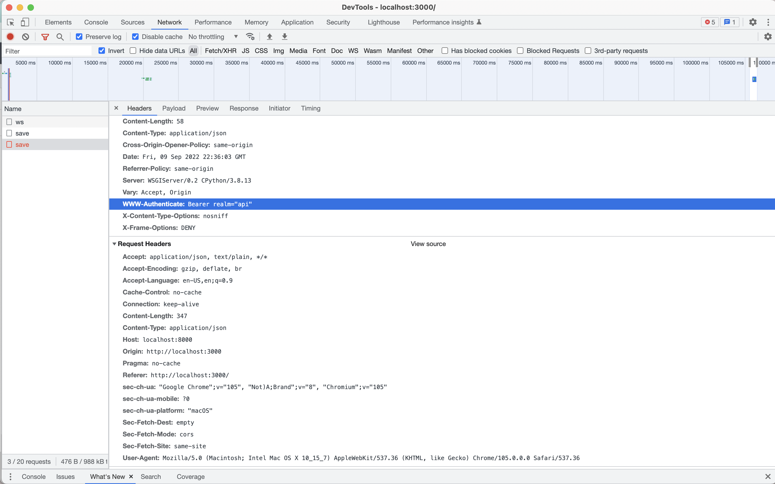Click the red filter funnel icon

(45, 37)
